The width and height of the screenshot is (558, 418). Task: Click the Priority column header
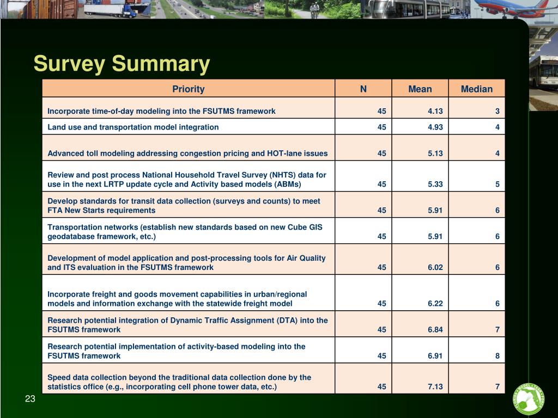pyautogui.click(x=188, y=89)
